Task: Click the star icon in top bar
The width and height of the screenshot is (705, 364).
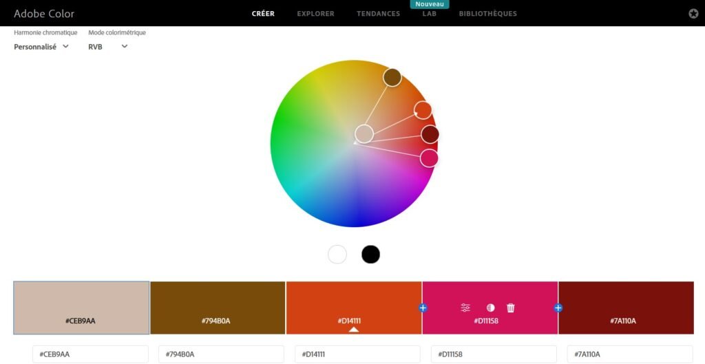Action: click(x=693, y=14)
